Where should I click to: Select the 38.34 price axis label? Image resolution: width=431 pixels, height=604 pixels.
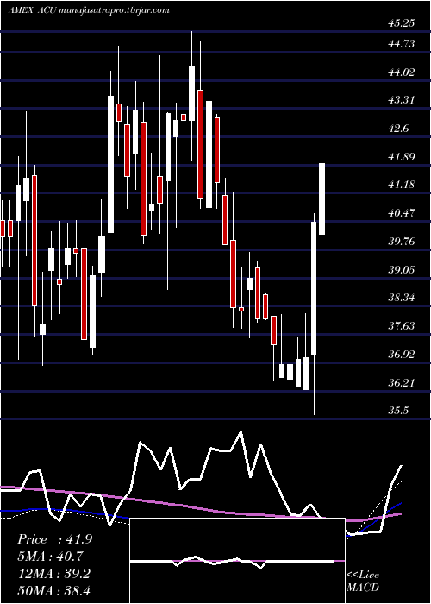tap(402, 298)
